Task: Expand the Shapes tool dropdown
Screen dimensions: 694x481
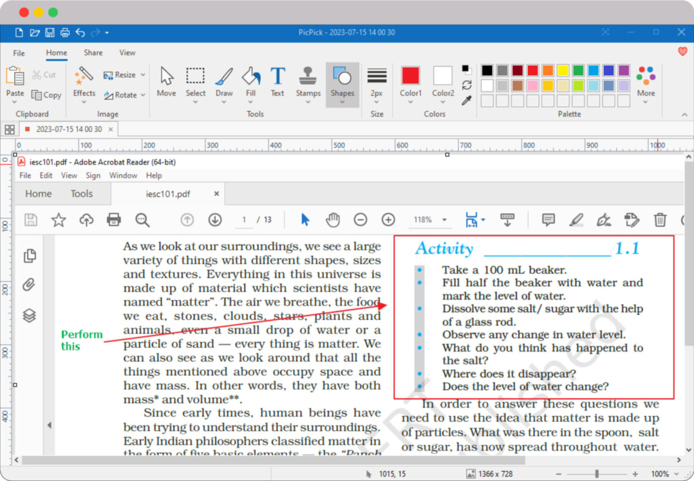Action: (x=342, y=102)
